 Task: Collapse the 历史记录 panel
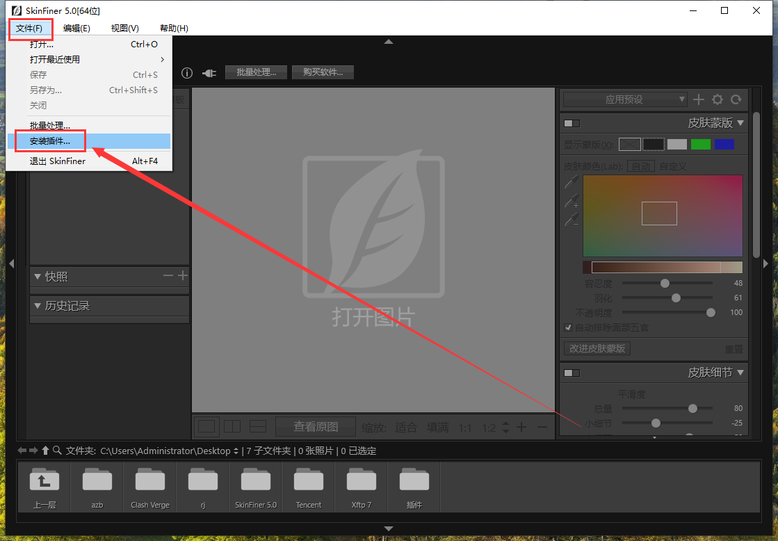point(38,306)
